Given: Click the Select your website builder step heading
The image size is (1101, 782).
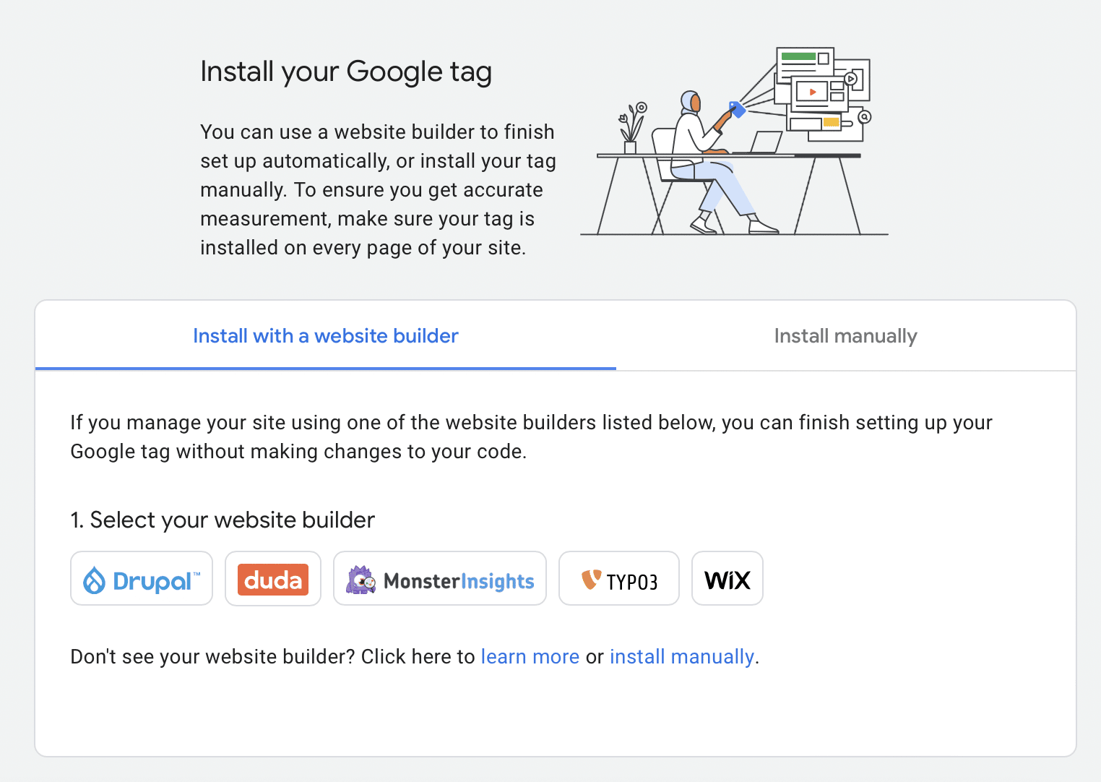Looking at the screenshot, I should pyautogui.click(x=223, y=520).
